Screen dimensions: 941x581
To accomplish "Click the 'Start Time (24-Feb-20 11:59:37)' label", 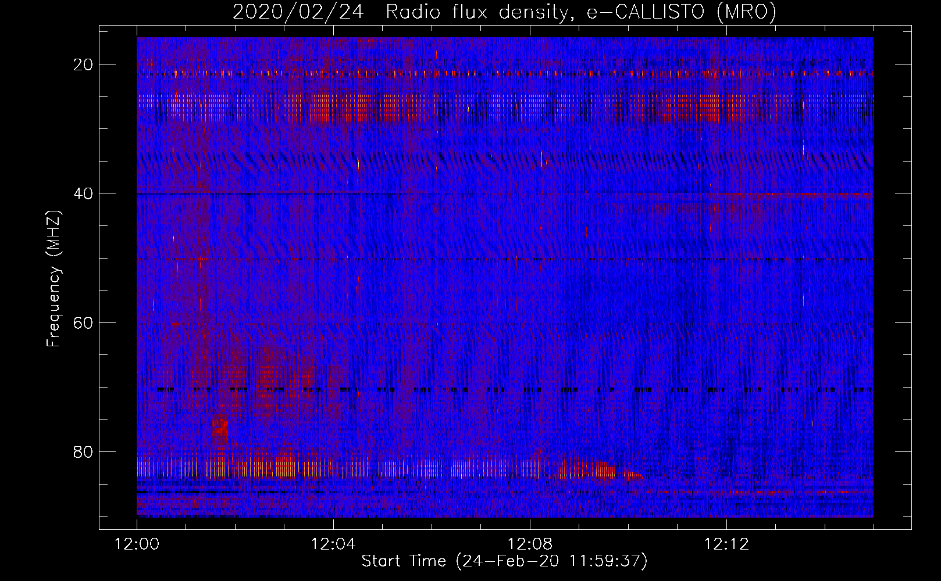I will [x=504, y=561].
